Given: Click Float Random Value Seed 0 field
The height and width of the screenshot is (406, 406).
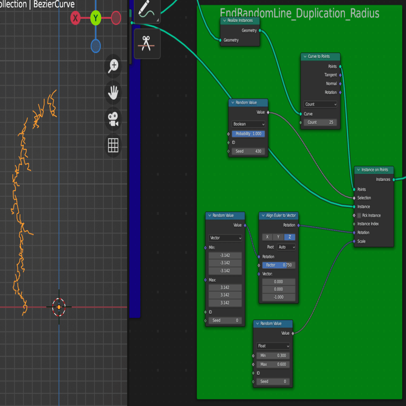Looking at the screenshot, I should (x=273, y=382).
